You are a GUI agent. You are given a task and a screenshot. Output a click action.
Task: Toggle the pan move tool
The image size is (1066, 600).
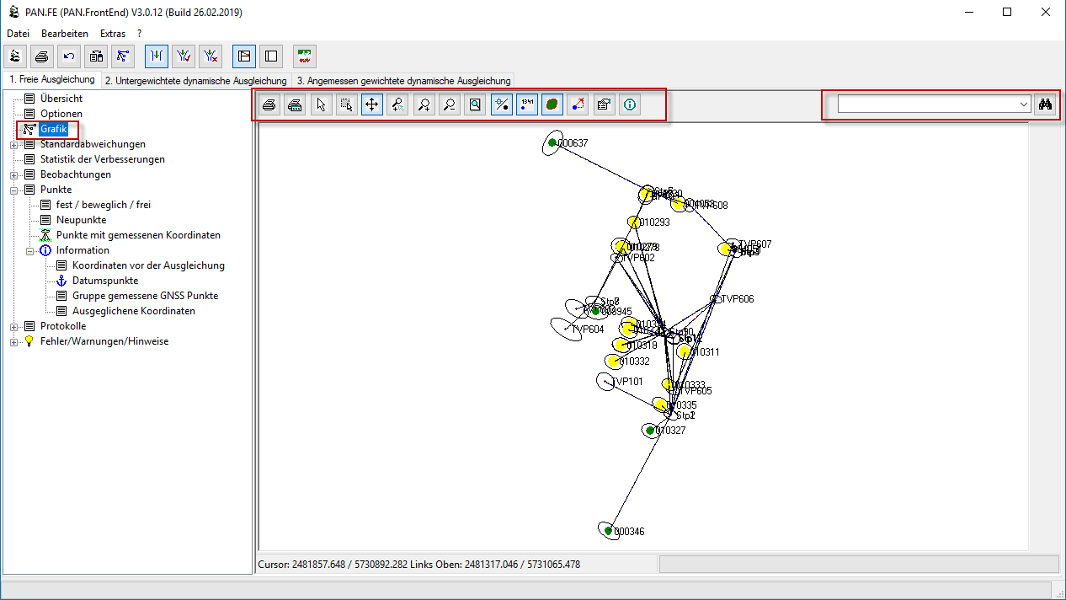click(371, 105)
